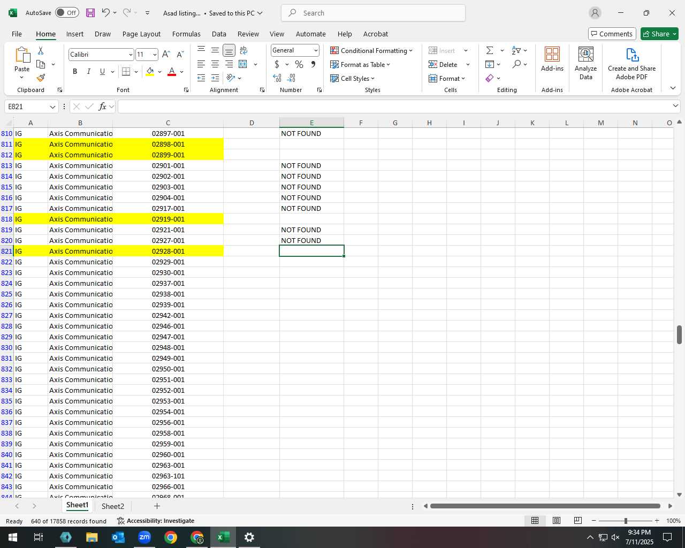Open the Comments pane
Viewport: 685px width, 548px height.
coord(612,34)
